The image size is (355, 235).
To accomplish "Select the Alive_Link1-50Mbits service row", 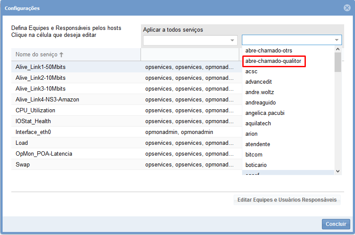I will tap(40, 67).
